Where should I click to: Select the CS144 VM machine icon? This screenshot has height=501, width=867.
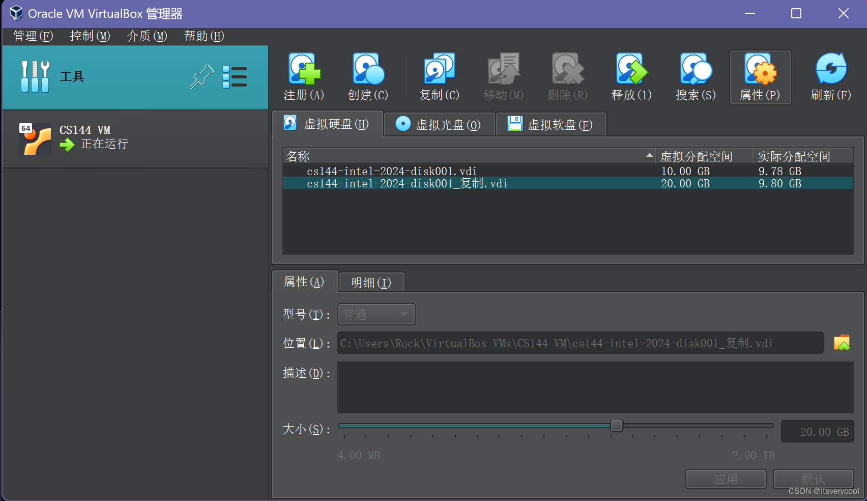(35, 138)
